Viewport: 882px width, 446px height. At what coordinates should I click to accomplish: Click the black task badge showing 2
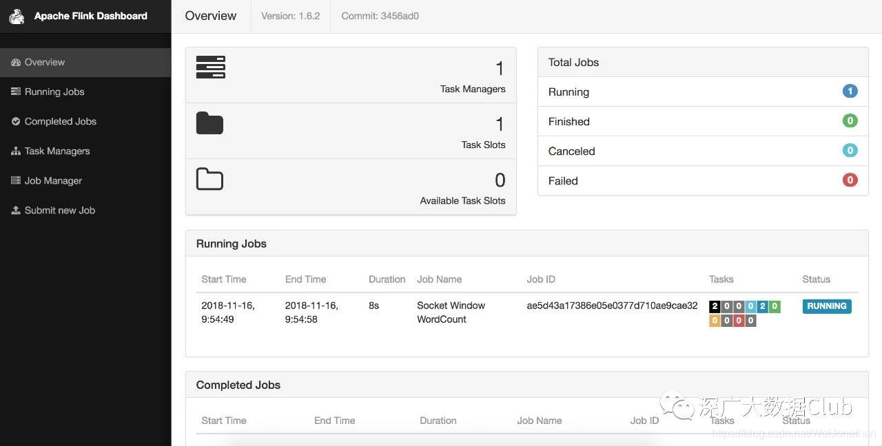pos(715,306)
